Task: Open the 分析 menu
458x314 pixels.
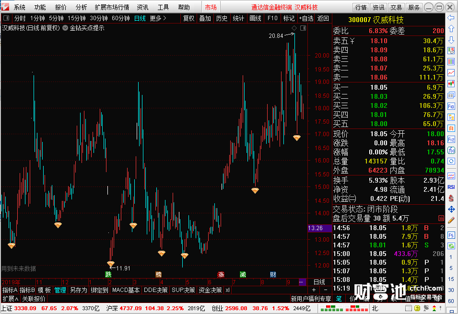Action: 81,7
